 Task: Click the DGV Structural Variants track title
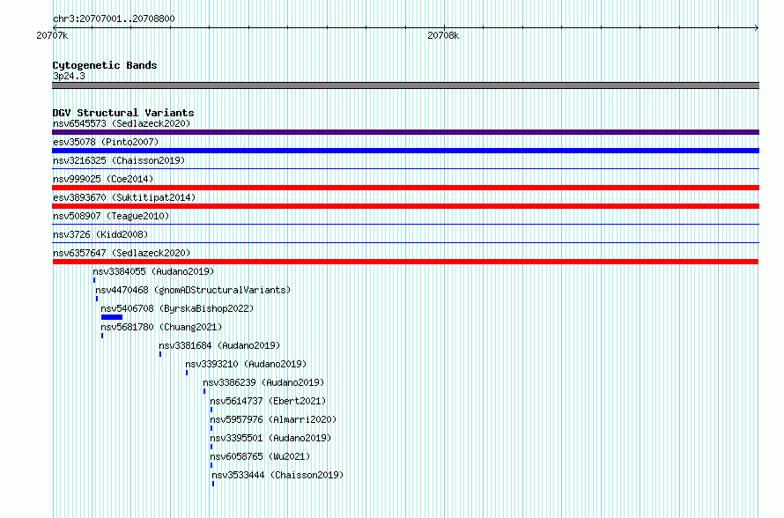(x=123, y=113)
